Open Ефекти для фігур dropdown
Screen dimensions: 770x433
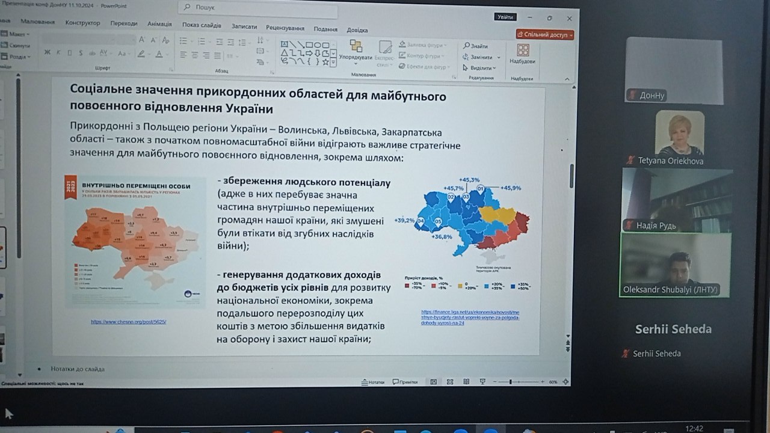424,67
